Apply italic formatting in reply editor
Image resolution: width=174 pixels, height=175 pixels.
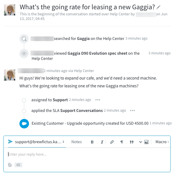tap(102, 142)
